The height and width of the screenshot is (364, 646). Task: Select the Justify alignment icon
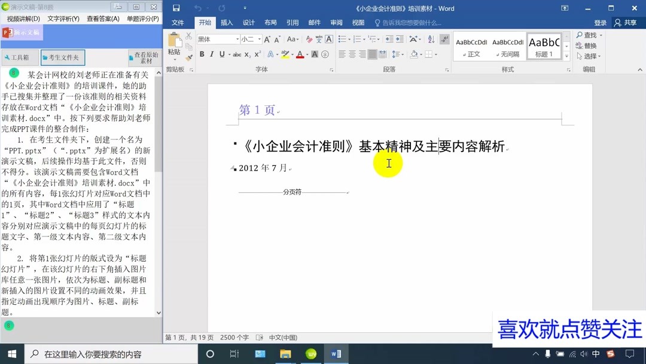(x=372, y=54)
